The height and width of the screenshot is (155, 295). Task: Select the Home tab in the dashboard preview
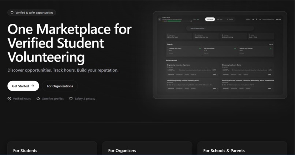[x=210, y=19]
